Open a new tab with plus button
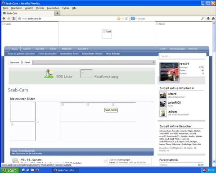The width and height of the screenshot is (216, 173). [57, 13]
